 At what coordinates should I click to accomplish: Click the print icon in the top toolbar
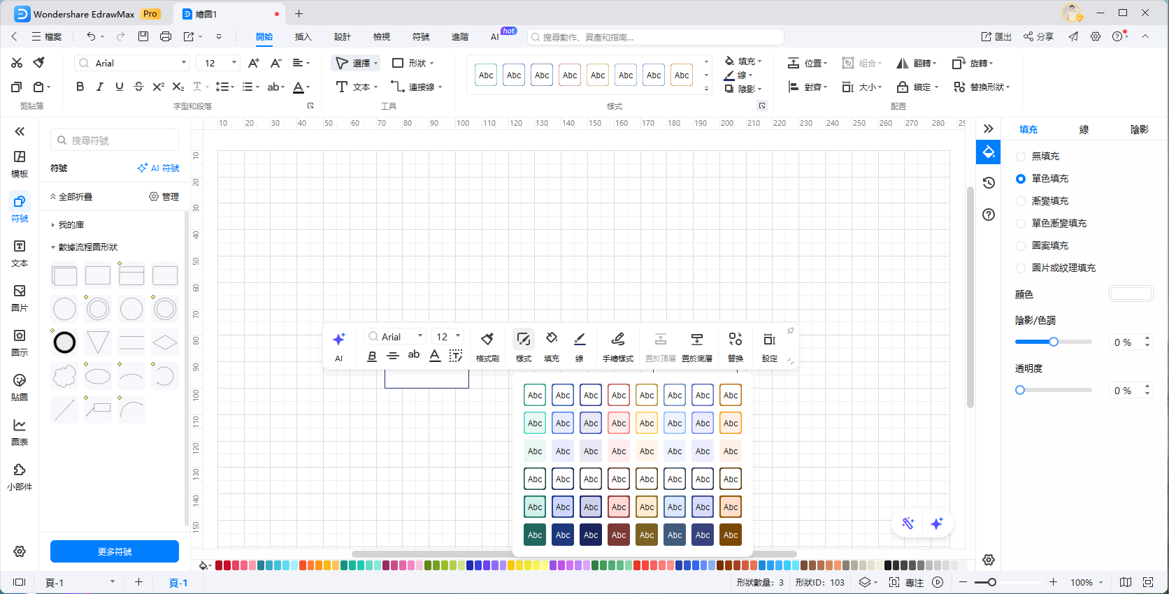pos(166,36)
